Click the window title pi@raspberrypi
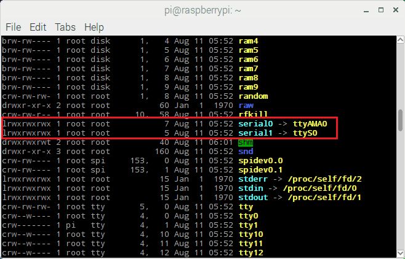 pyautogui.click(x=202, y=11)
